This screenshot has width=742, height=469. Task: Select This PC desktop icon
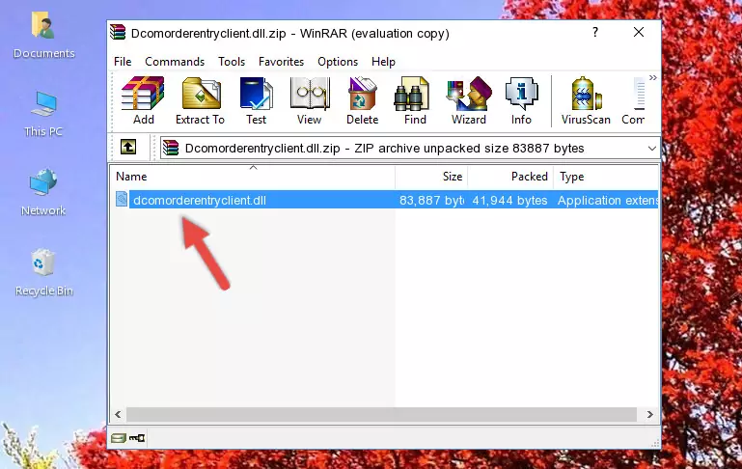coord(43,115)
